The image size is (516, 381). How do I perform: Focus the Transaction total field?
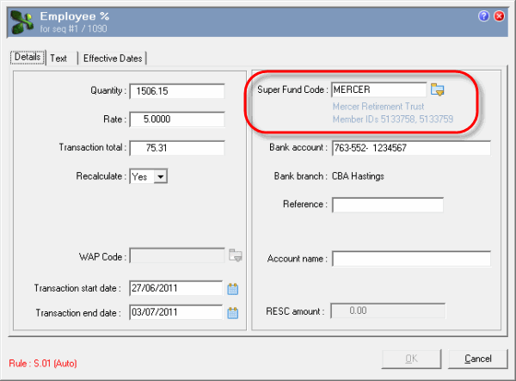point(176,148)
